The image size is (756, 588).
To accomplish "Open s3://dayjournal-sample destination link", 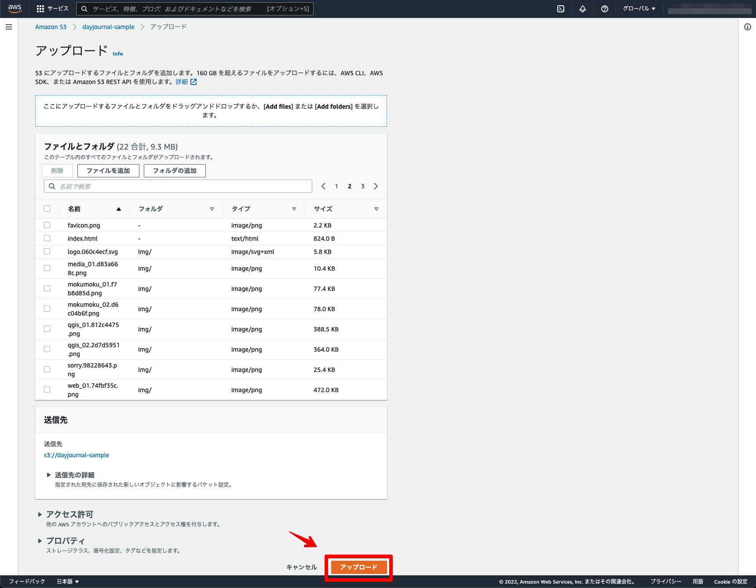I will tap(77, 455).
